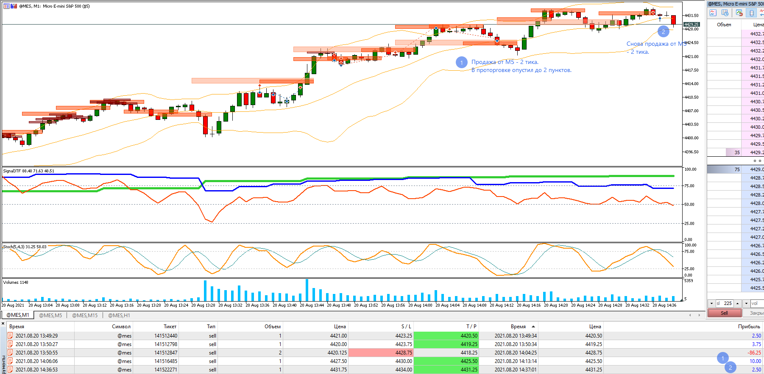764x374 pixels.
Task: Select the 4429.0 price row with volume 75
Action: (736, 169)
